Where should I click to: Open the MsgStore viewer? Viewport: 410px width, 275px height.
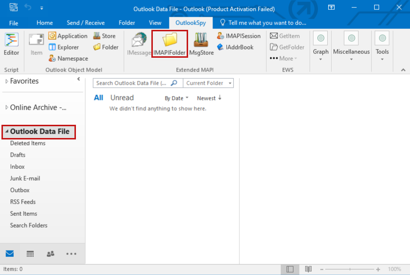(x=201, y=44)
